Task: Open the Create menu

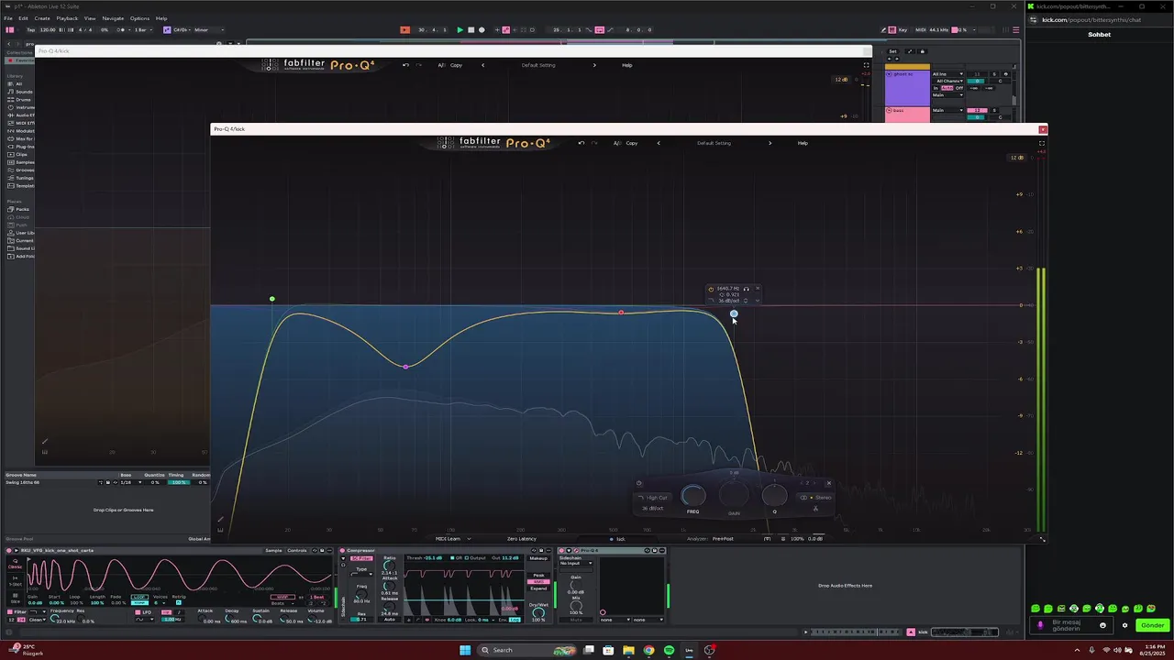Action: pyautogui.click(x=42, y=18)
